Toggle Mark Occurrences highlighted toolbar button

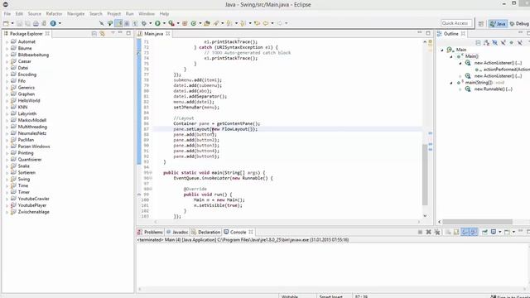[118, 23]
